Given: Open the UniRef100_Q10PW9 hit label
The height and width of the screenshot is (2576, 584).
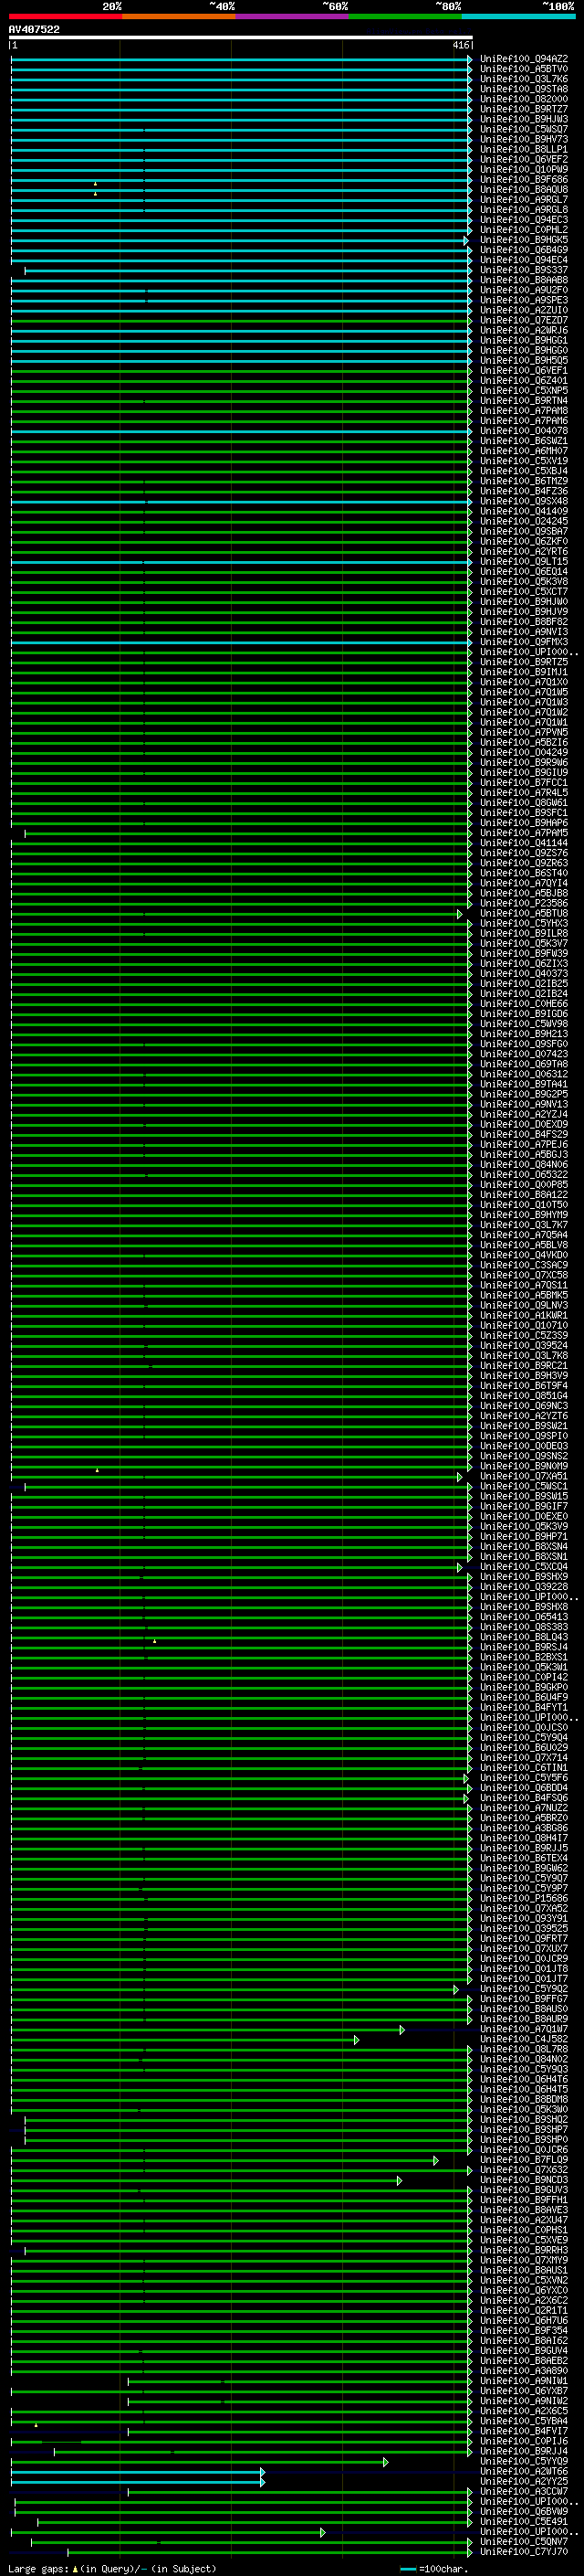Looking at the screenshot, I should click(524, 169).
